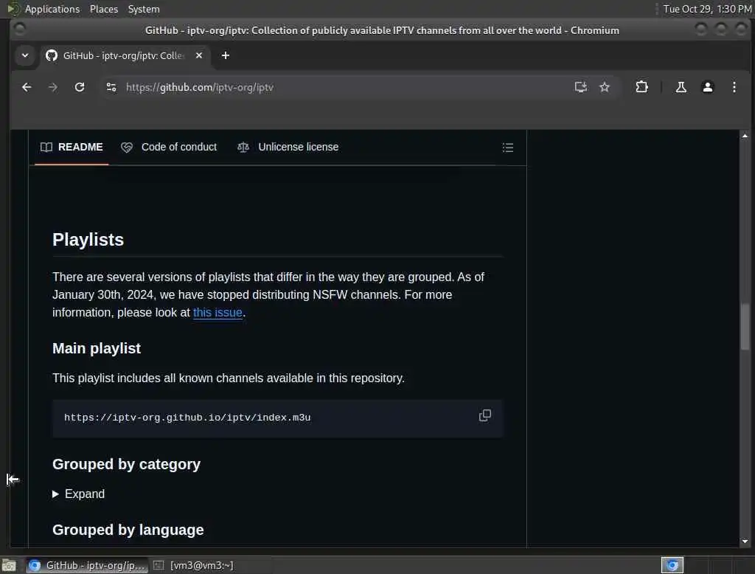Click the vertical scrollbar thumb

coord(745,326)
